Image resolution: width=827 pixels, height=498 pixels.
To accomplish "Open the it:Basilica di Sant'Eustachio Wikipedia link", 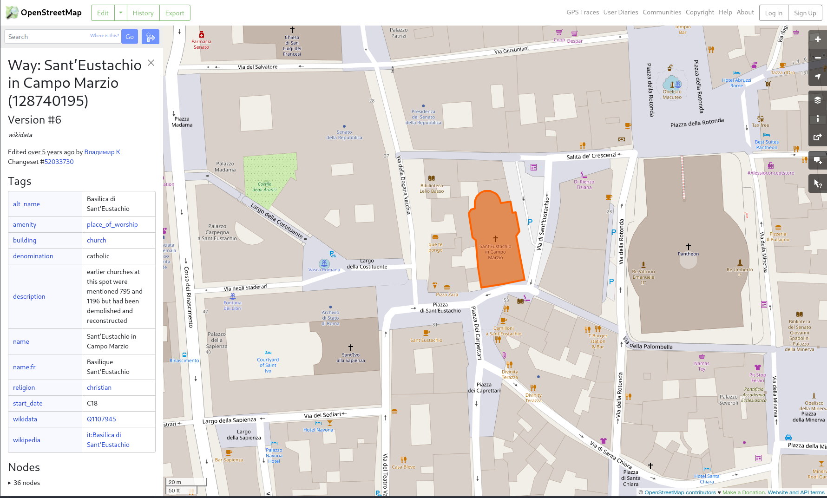I will point(108,440).
